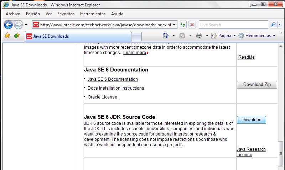The width and height of the screenshot is (285, 170).
Task: Maximize the Internet Explorer window
Action: [263, 4]
